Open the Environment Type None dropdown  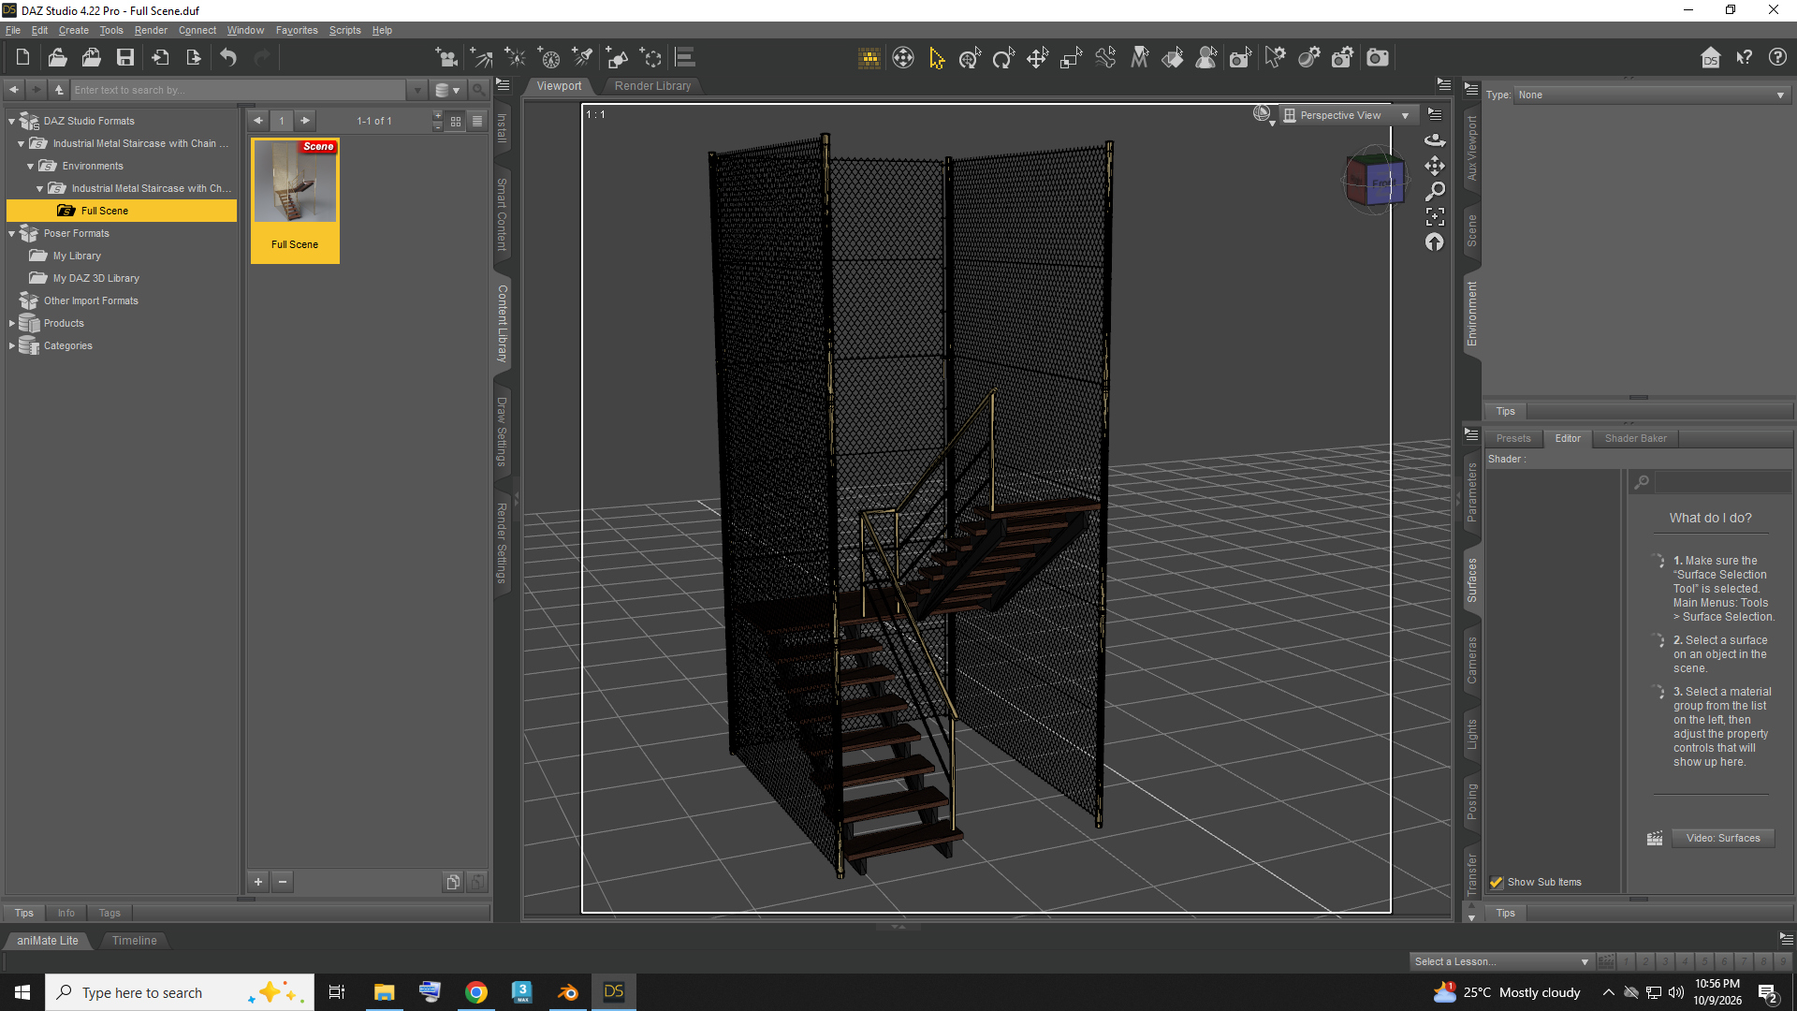(x=1652, y=95)
